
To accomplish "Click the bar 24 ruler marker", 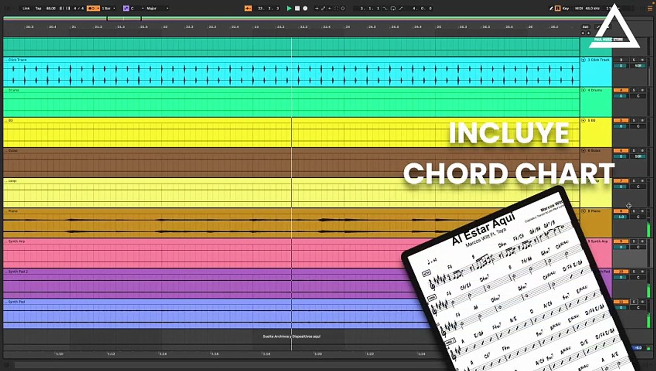I will click(x=348, y=27).
